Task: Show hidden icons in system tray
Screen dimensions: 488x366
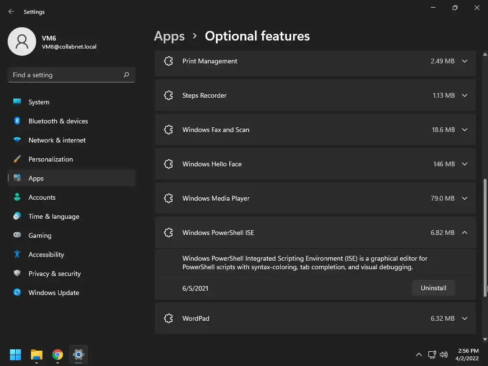Action: [x=419, y=355]
